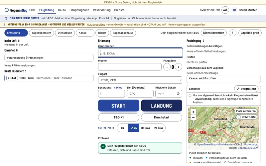This screenshot has height=166, width=266.
Task: Switch to the Tagesübersicht tab
Action: pos(41,33)
